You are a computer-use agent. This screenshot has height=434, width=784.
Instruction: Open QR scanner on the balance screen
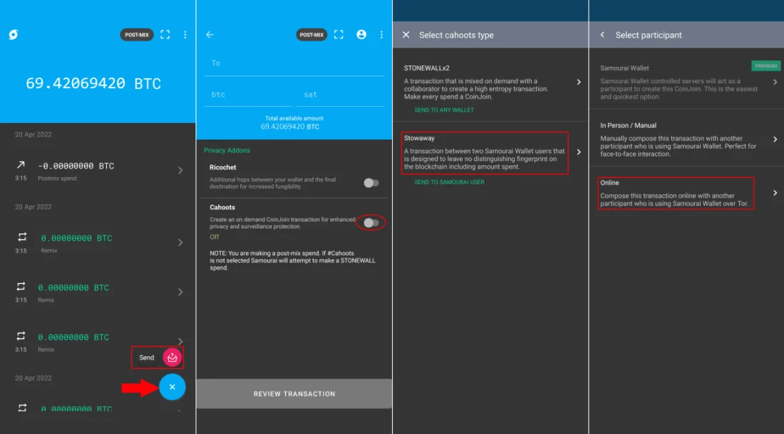(x=165, y=35)
